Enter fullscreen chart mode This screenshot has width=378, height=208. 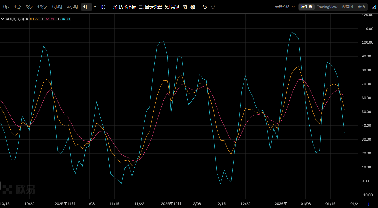click(373, 7)
